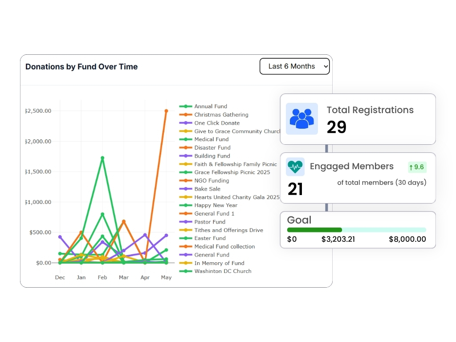Click the orange May data point at $2,500
Viewport: 456px width, 342px height.
(x=167, y=111)
